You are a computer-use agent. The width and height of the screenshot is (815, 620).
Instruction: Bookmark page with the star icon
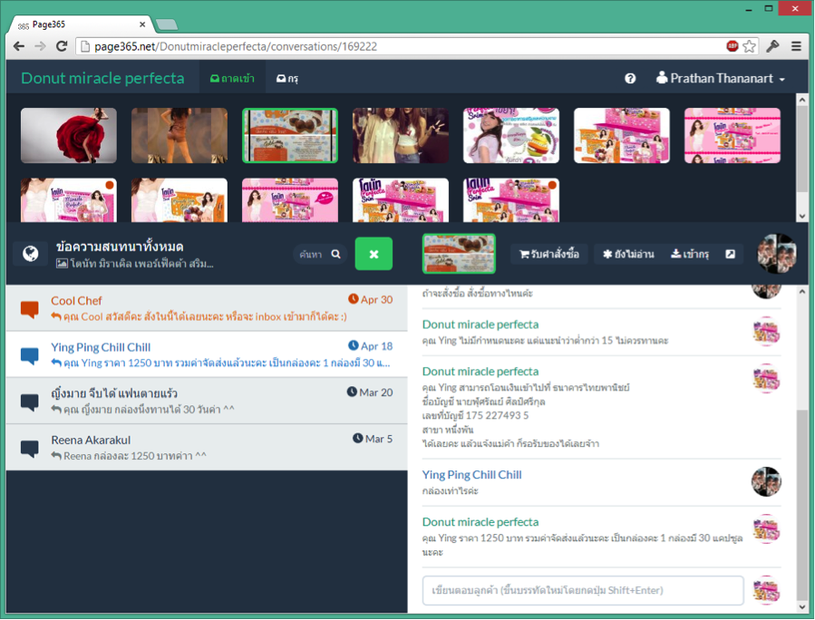pos(749,46)
